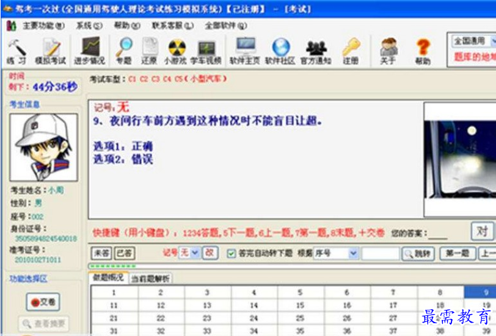Open the 关于 about icon
The width and height of the screenshot is (496, 336).
388,51
